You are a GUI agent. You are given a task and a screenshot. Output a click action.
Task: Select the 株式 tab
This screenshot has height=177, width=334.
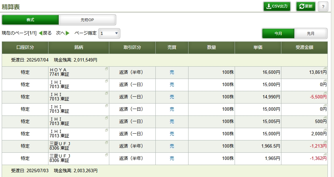coord(30,20)
